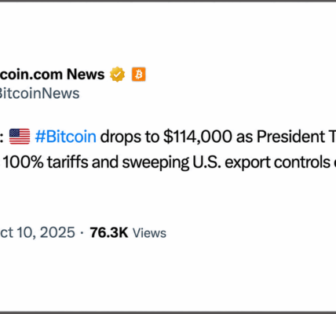Click the BitcoinNews account handle
Image resolution: width=336 pixels, height=314 pixels.
click(39, 93)
